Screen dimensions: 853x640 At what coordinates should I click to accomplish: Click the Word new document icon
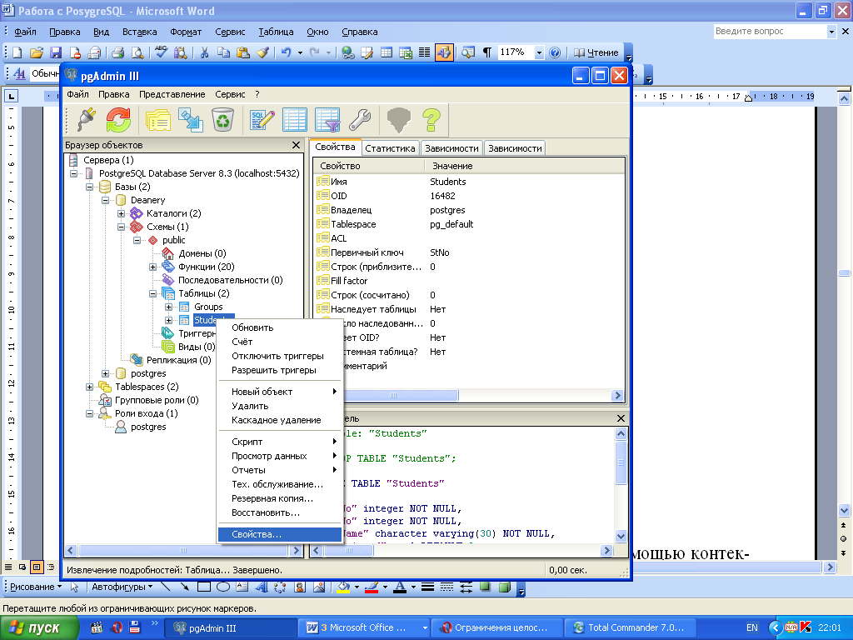point(17,52)
